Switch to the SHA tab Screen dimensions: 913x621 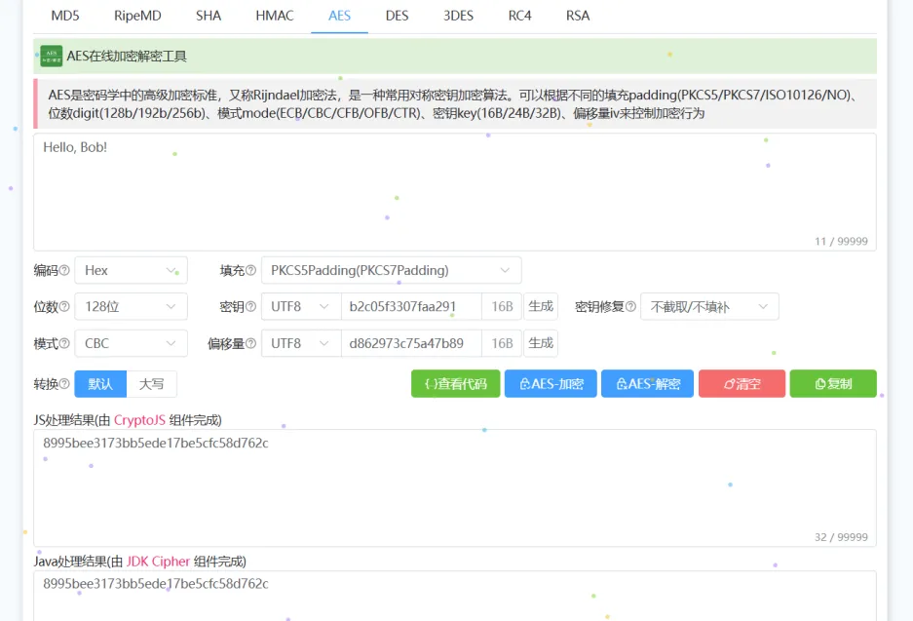[209, 16]
